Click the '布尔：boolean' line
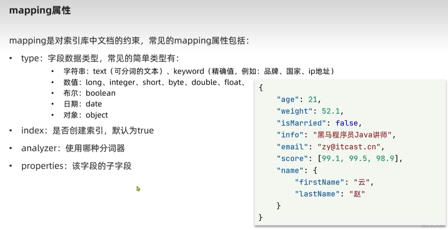Image resolution: width=448 pixels, height=230 pixels. 89,93
